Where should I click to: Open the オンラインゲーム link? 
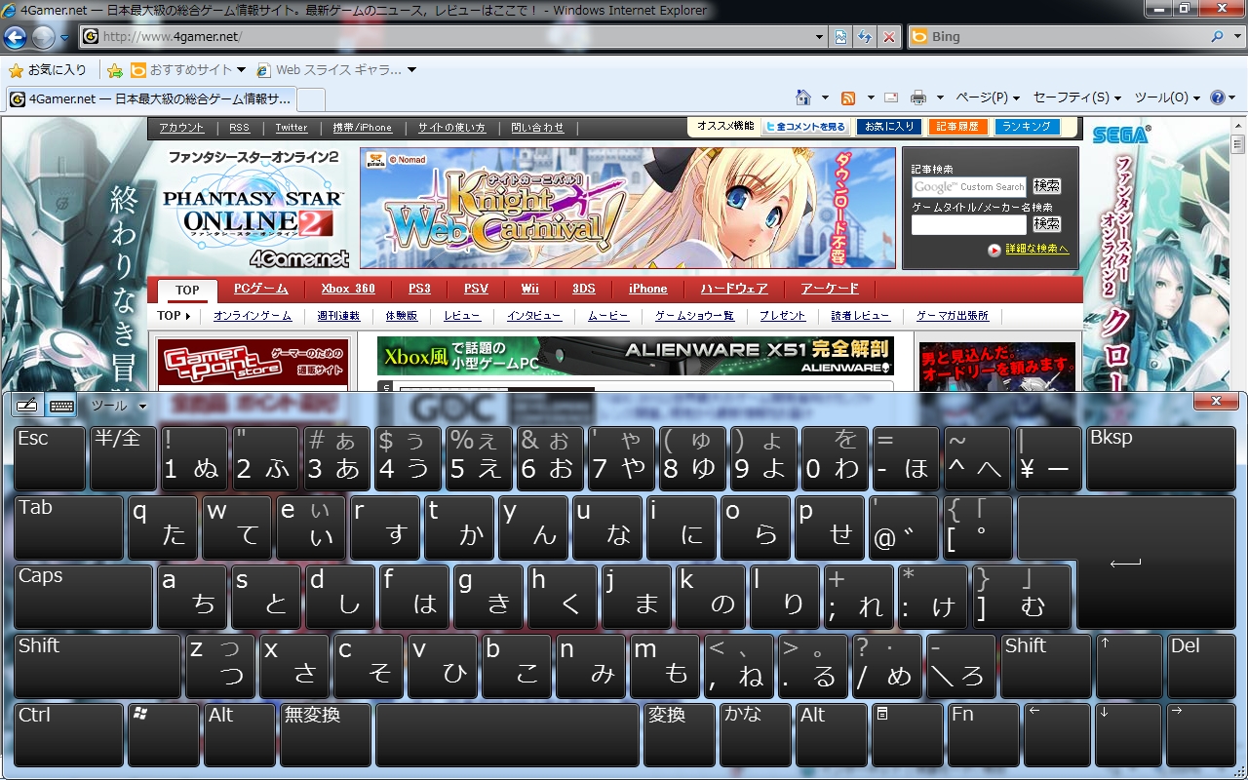tap(253, 316)
